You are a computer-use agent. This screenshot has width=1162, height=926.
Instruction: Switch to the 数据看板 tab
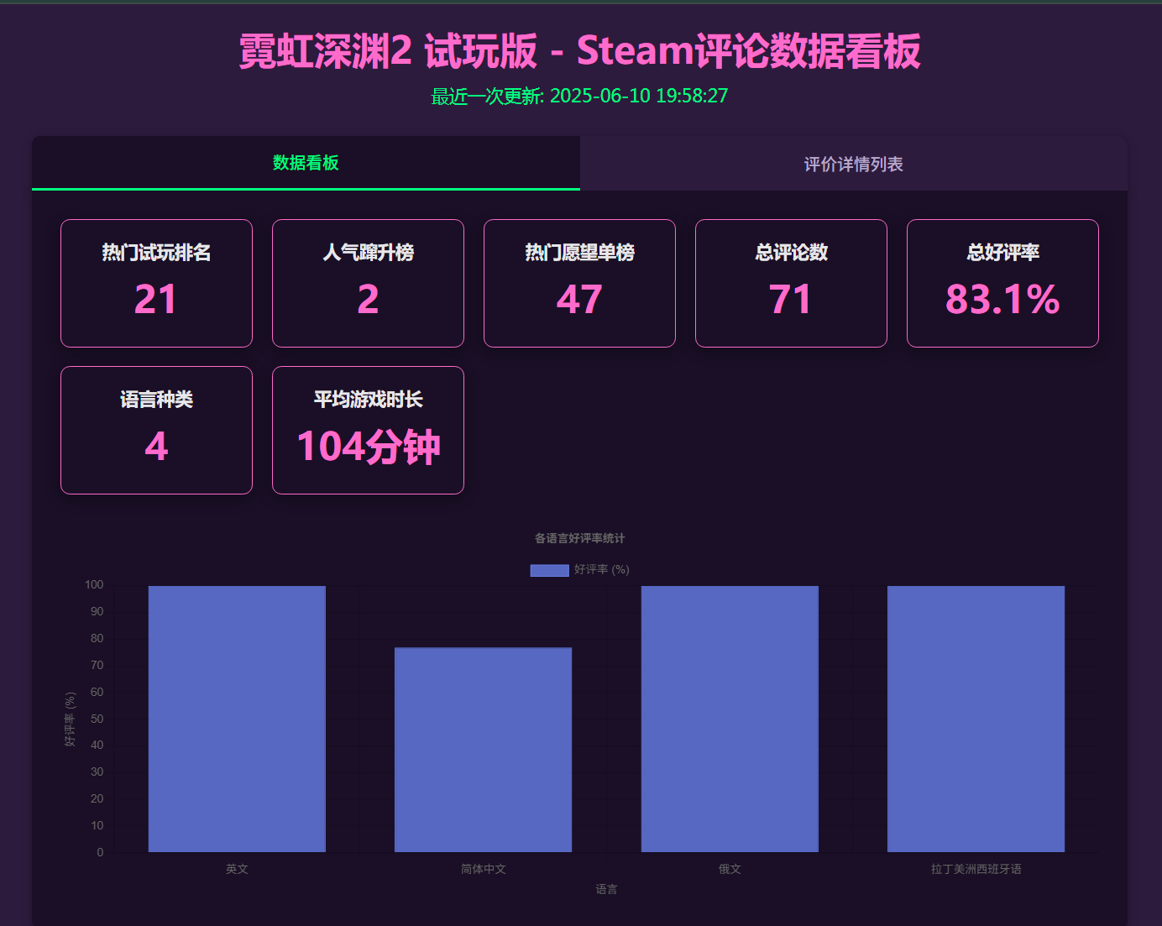pyautogui.click(x=306, y=163)
